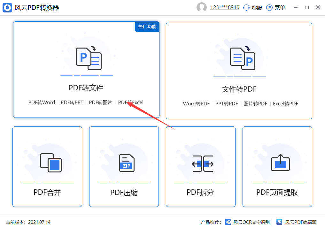Viewport: 325px width, 228px height.
Task: Open 风云OCR文字识别 product link
Action: 248,222
